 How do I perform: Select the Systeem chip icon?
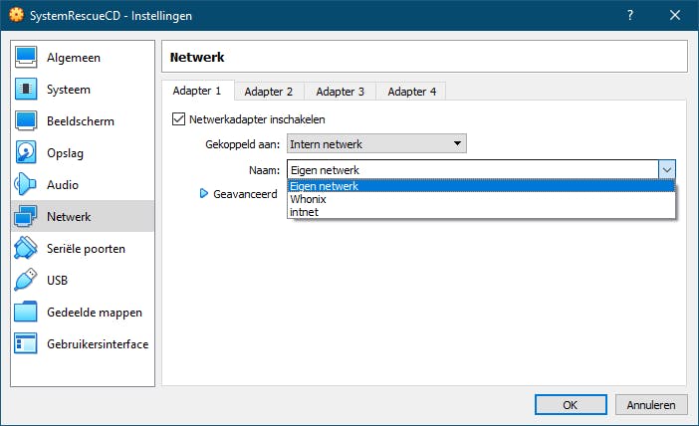point(27,90)
